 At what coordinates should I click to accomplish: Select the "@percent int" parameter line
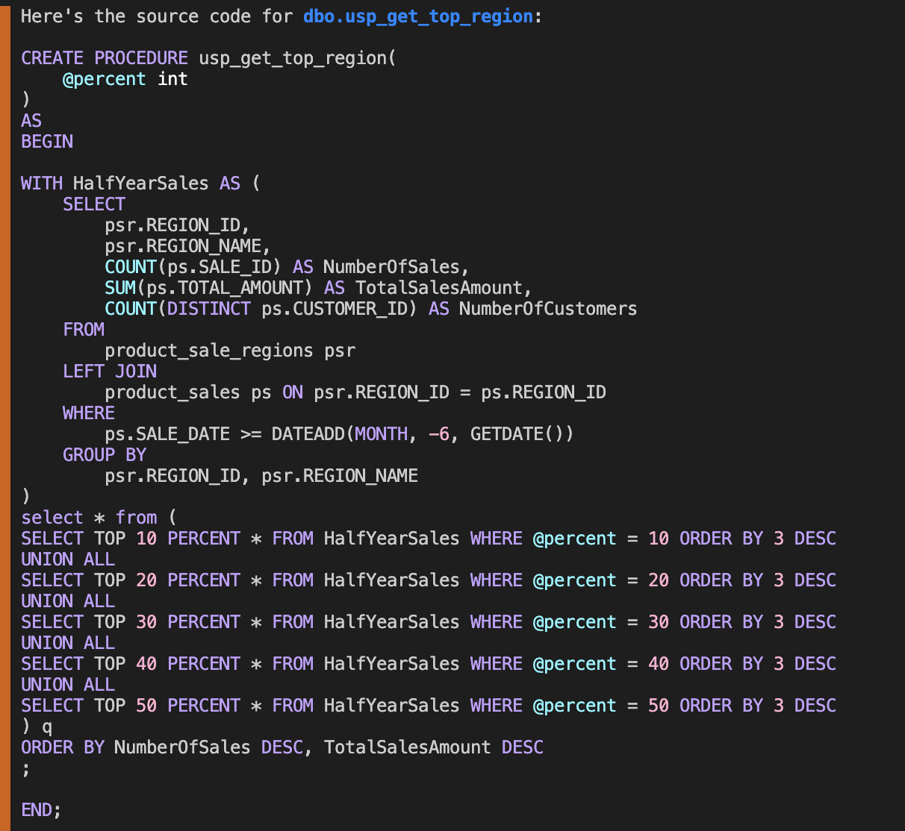[x=125, y=79]
